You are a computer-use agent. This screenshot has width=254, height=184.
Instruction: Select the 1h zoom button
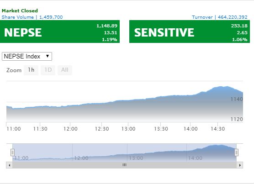pyautogui.click(x=31, y=70)
